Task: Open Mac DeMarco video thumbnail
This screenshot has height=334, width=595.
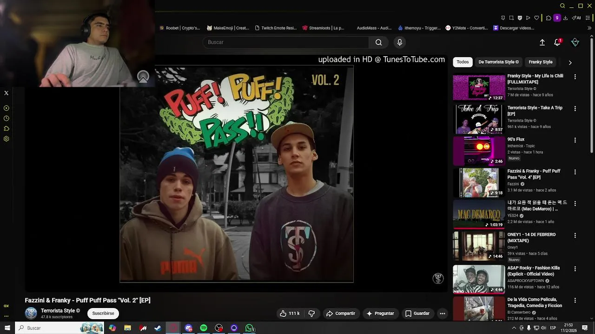Action: point(479,214)
